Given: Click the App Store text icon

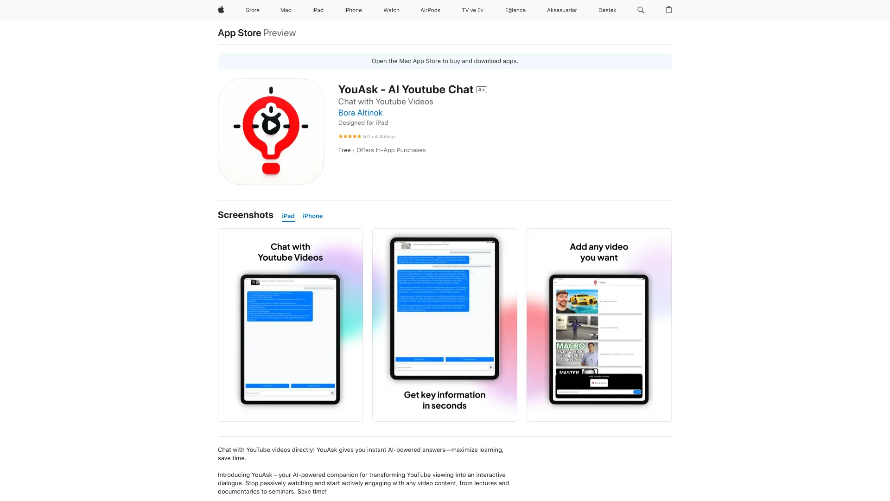Looking at the screenshot, I should (239, 32).
